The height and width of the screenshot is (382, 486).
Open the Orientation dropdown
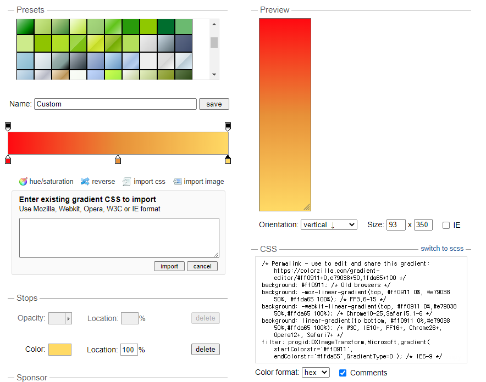pos(329,225)
